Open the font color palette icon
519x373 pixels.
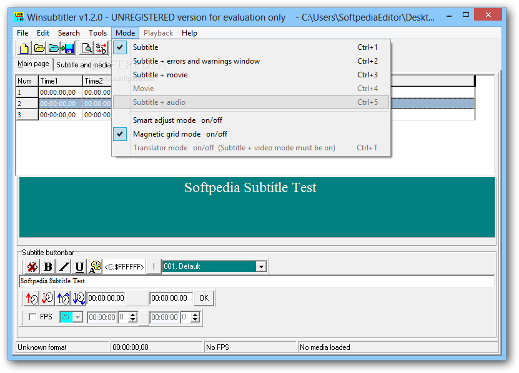pyautogui.click(x=95, y=267)
